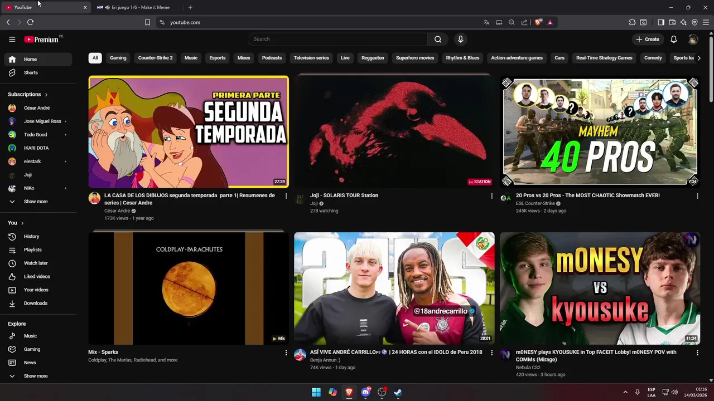Viewport: 714px width, 401px height.
Task: Open Downloads in the sidebar
Action: pos(38,303)
